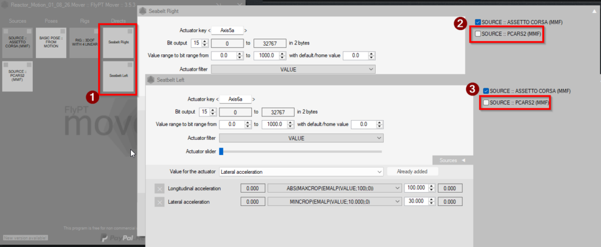
Task: Uncheck ASSETTO CORSA source for Seabelt Right
Action: pos(478,22)
